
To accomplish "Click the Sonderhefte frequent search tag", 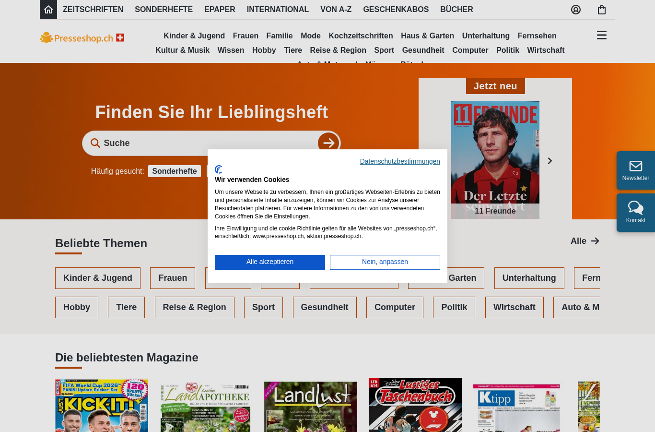I will point(175,171).
